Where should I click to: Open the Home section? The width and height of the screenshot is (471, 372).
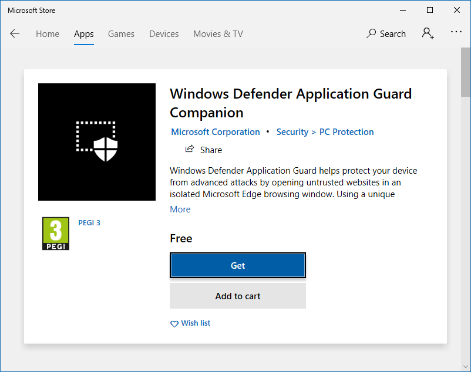(x=48, y=33)
